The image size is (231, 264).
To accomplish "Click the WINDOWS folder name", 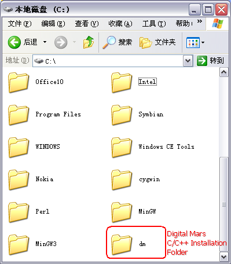I will pyautogui.click(x=47, y=146).
